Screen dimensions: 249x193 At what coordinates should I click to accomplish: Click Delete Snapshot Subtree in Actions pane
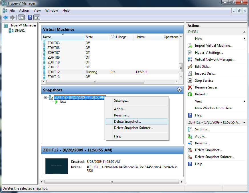coord(214,157)
